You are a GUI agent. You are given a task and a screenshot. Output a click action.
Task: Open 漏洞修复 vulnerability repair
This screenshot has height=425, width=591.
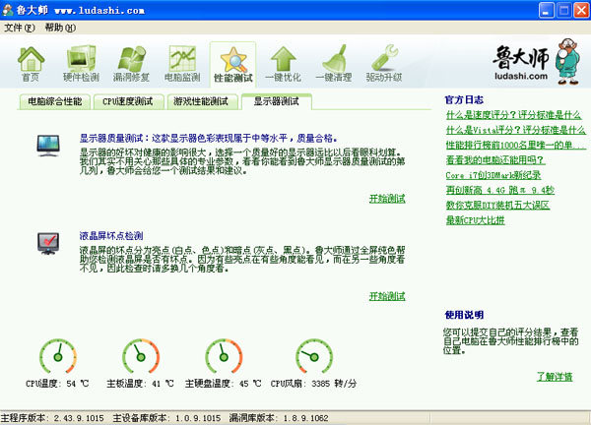(x=131, y=64)
